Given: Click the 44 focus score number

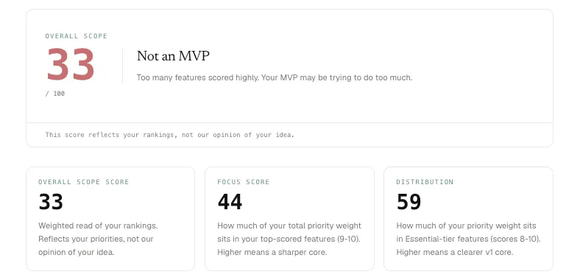Looking at the screenshot, I should [230, 202].
